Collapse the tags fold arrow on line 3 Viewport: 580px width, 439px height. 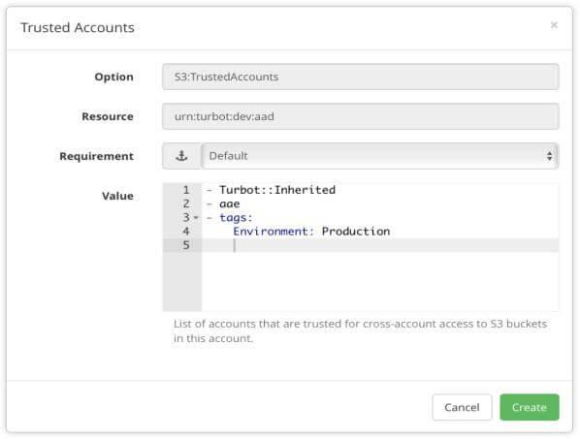coord(196,218)
